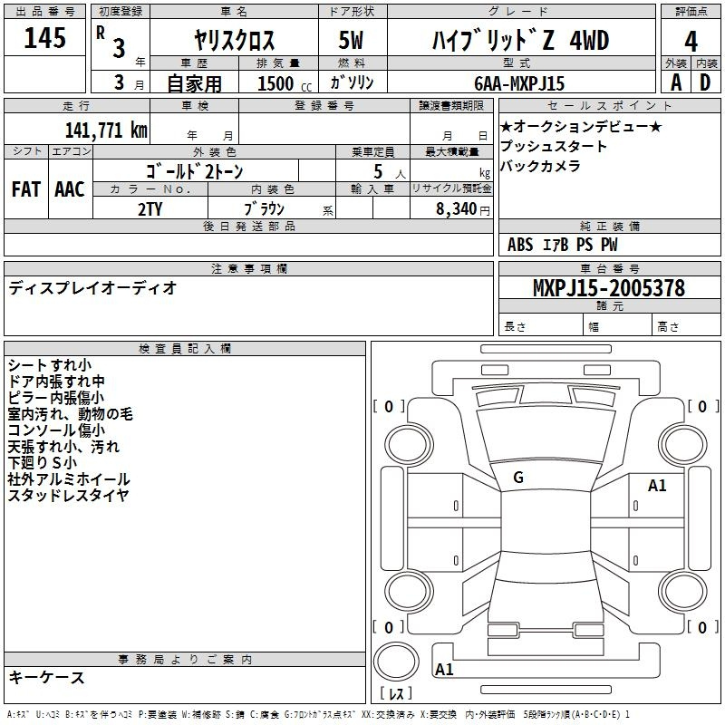Click 高さ dimension field
This screenshot has height=725, width=725.
point(686,325)
